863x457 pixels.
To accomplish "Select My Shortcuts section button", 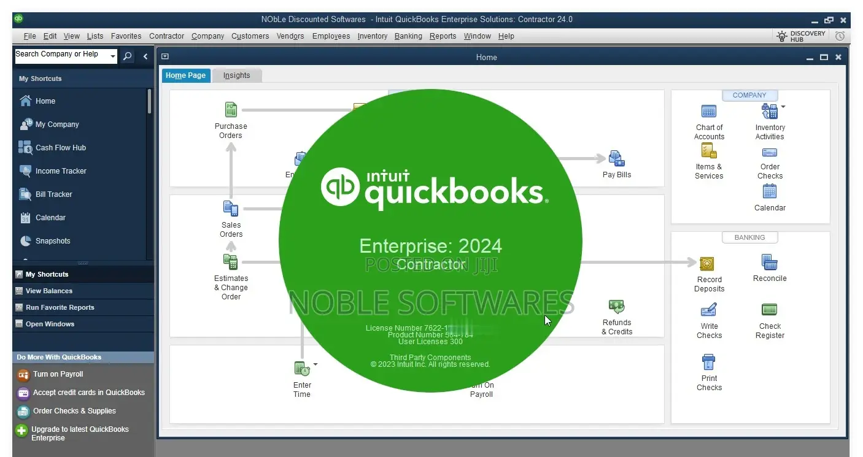I will (x=83, y=274).
